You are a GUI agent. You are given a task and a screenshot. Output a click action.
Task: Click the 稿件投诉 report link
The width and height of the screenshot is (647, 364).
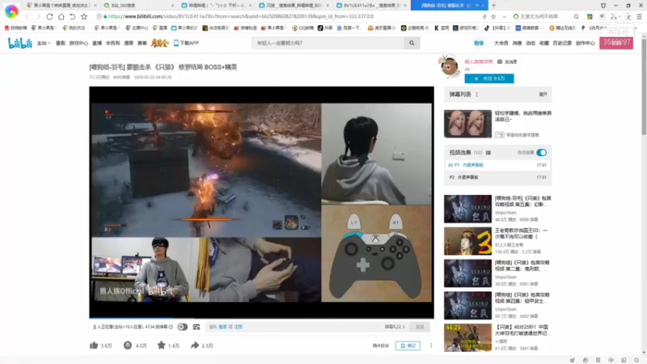point(380,345)
